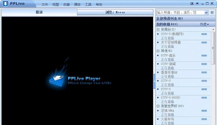Collapse the 其他 (6) group
This screenshot has height=125, width=217.
point(158,51)
